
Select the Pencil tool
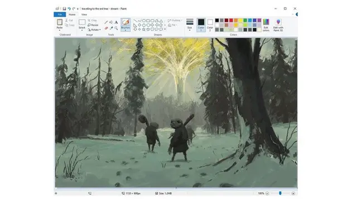pos(106,22)
